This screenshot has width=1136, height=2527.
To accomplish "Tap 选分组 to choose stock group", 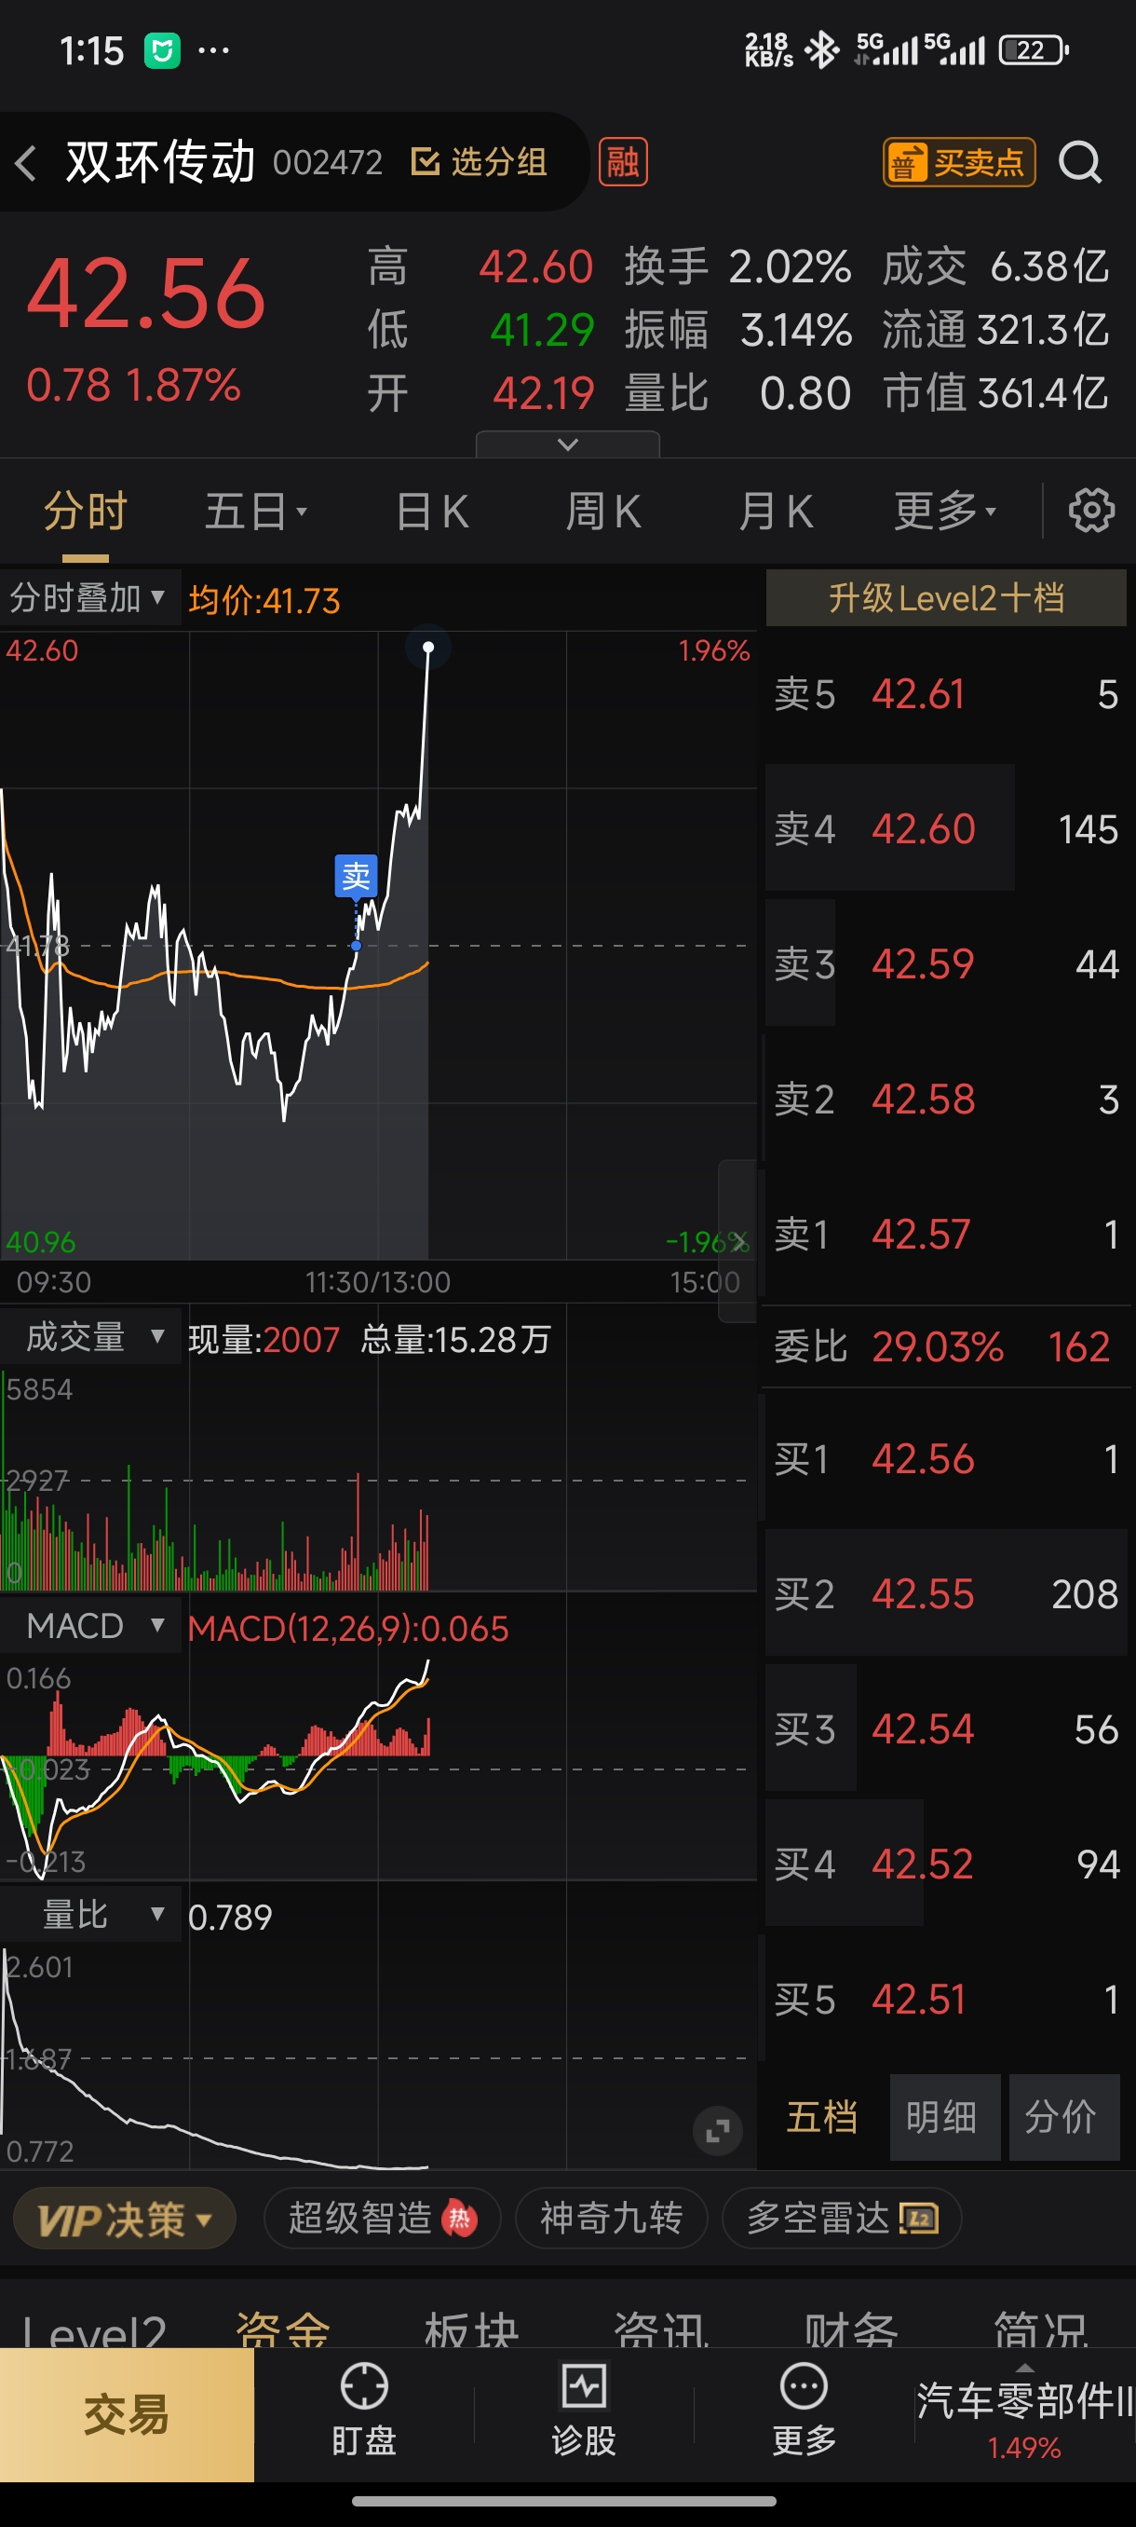I will 480,162.
